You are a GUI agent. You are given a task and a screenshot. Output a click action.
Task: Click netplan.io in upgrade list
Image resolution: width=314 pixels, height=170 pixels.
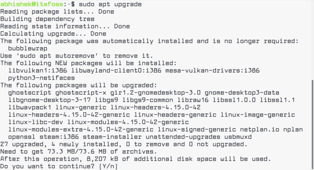(x=259, y=130)
